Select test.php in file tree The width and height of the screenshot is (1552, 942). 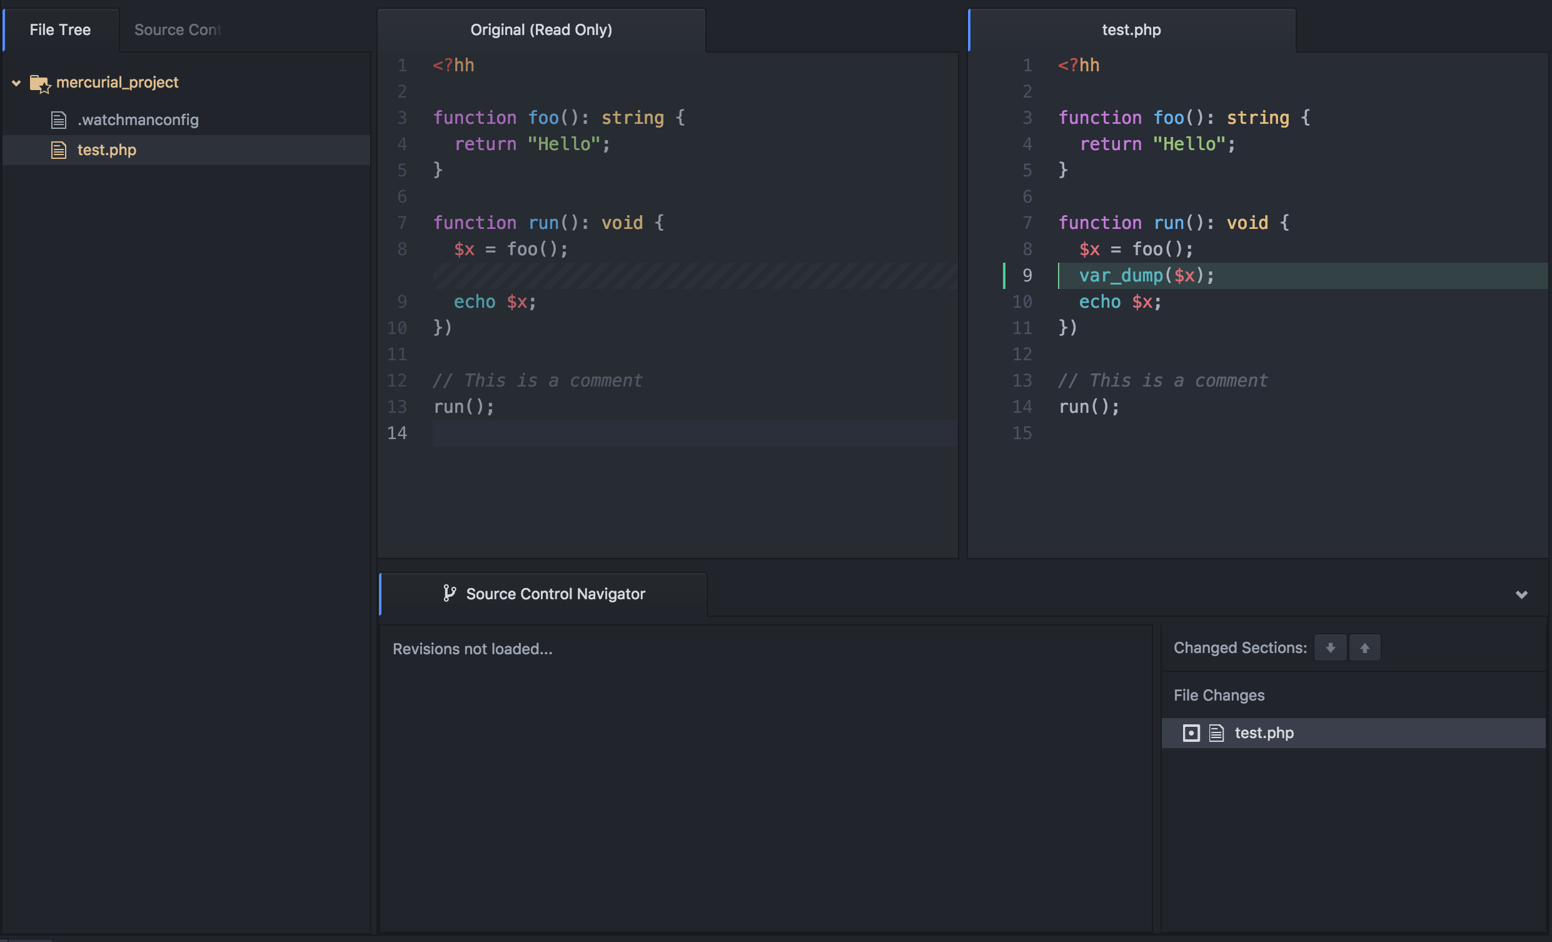108,149
